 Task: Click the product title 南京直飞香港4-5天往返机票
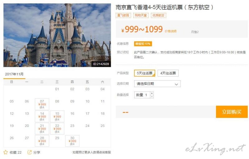pyautogui.click(x=165, y=7)
